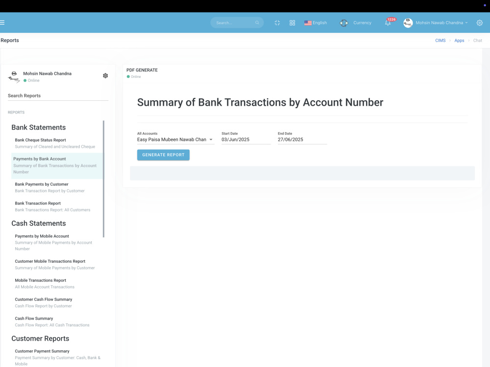Viewport: 490px width, 367px height.
Task: Click the sidebar company logo avatar
Action: click(x=14, y=77)
